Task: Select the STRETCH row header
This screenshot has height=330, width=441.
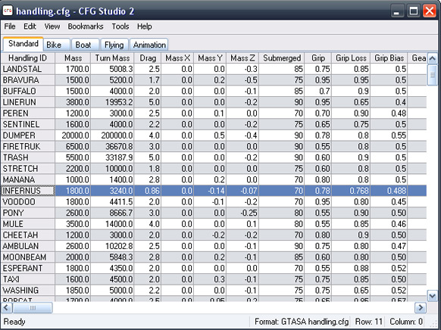Action: [27, 169]
